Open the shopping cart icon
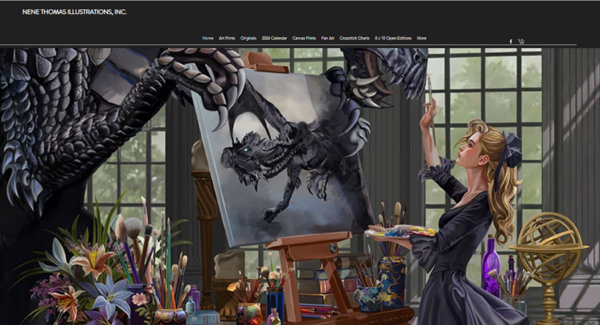This screenshot has width=600, height=325. pos(521,41)
